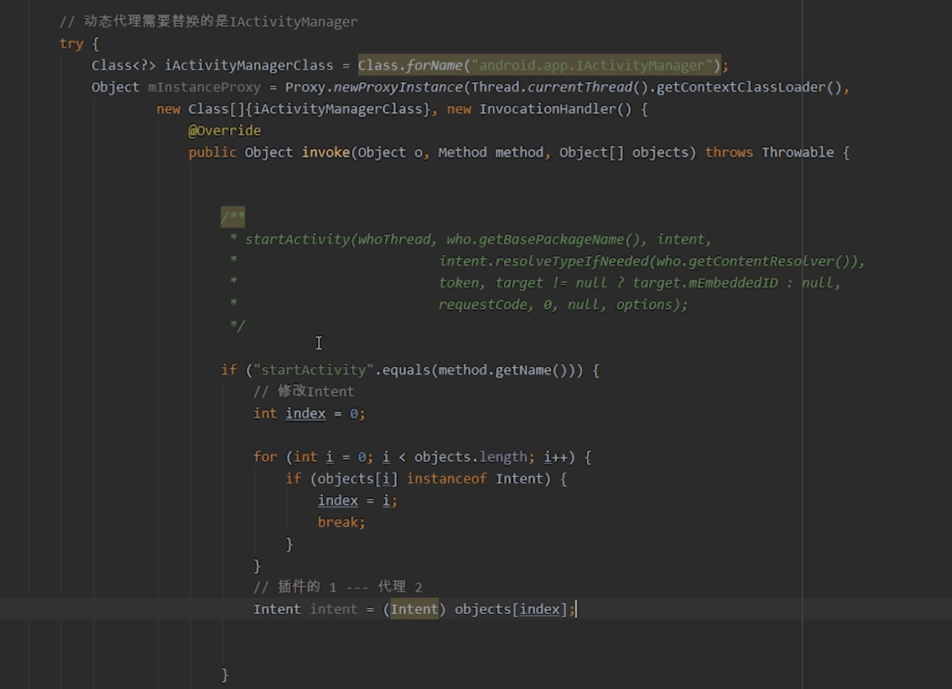Click the instanceof keyword
This screenshot has height=689, width=952.
click(447, 479)
